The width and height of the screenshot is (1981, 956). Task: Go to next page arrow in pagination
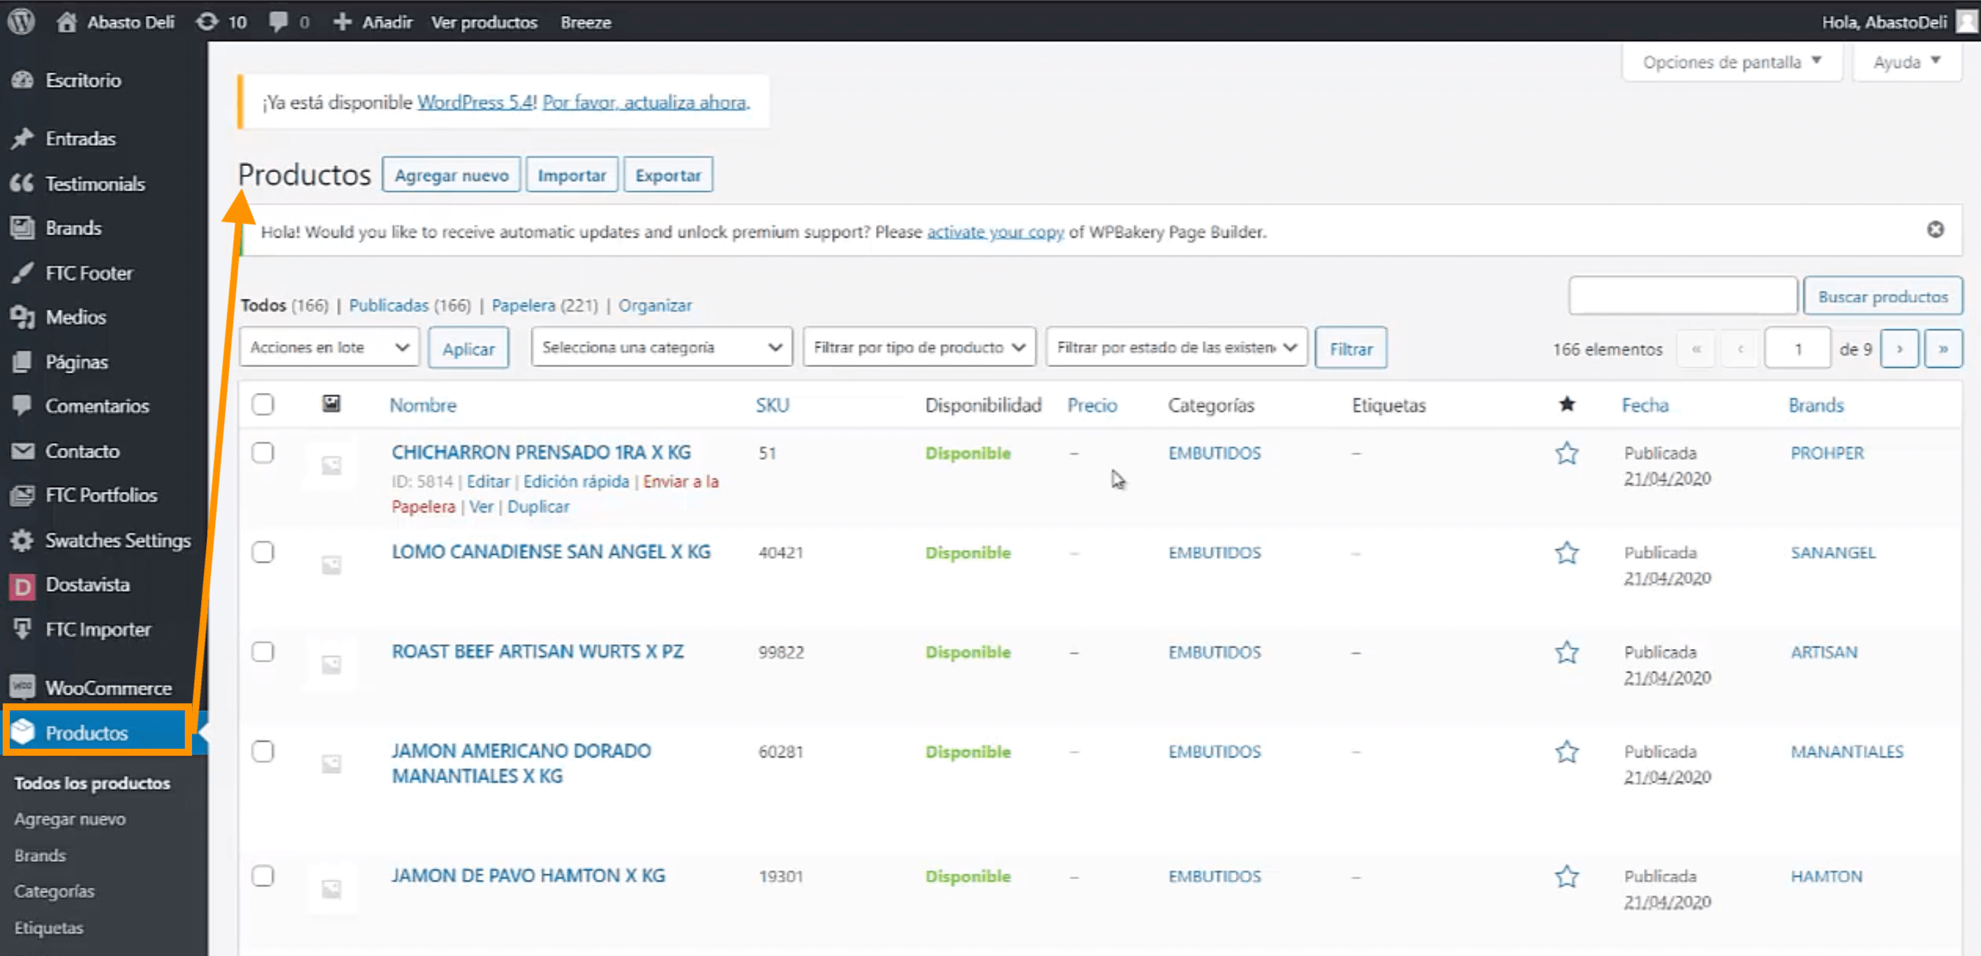point(1899,349)
